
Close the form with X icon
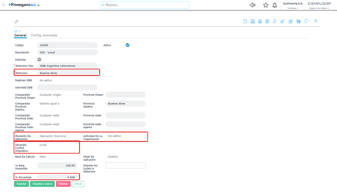click(x=316, y=21)
